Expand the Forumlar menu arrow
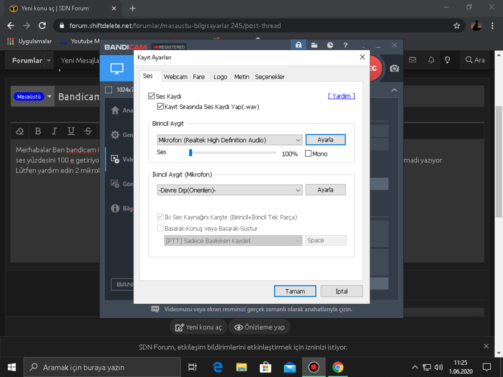The width and height of the screenshot is (503, 377). pyautogui.click(x=49, y=60)
